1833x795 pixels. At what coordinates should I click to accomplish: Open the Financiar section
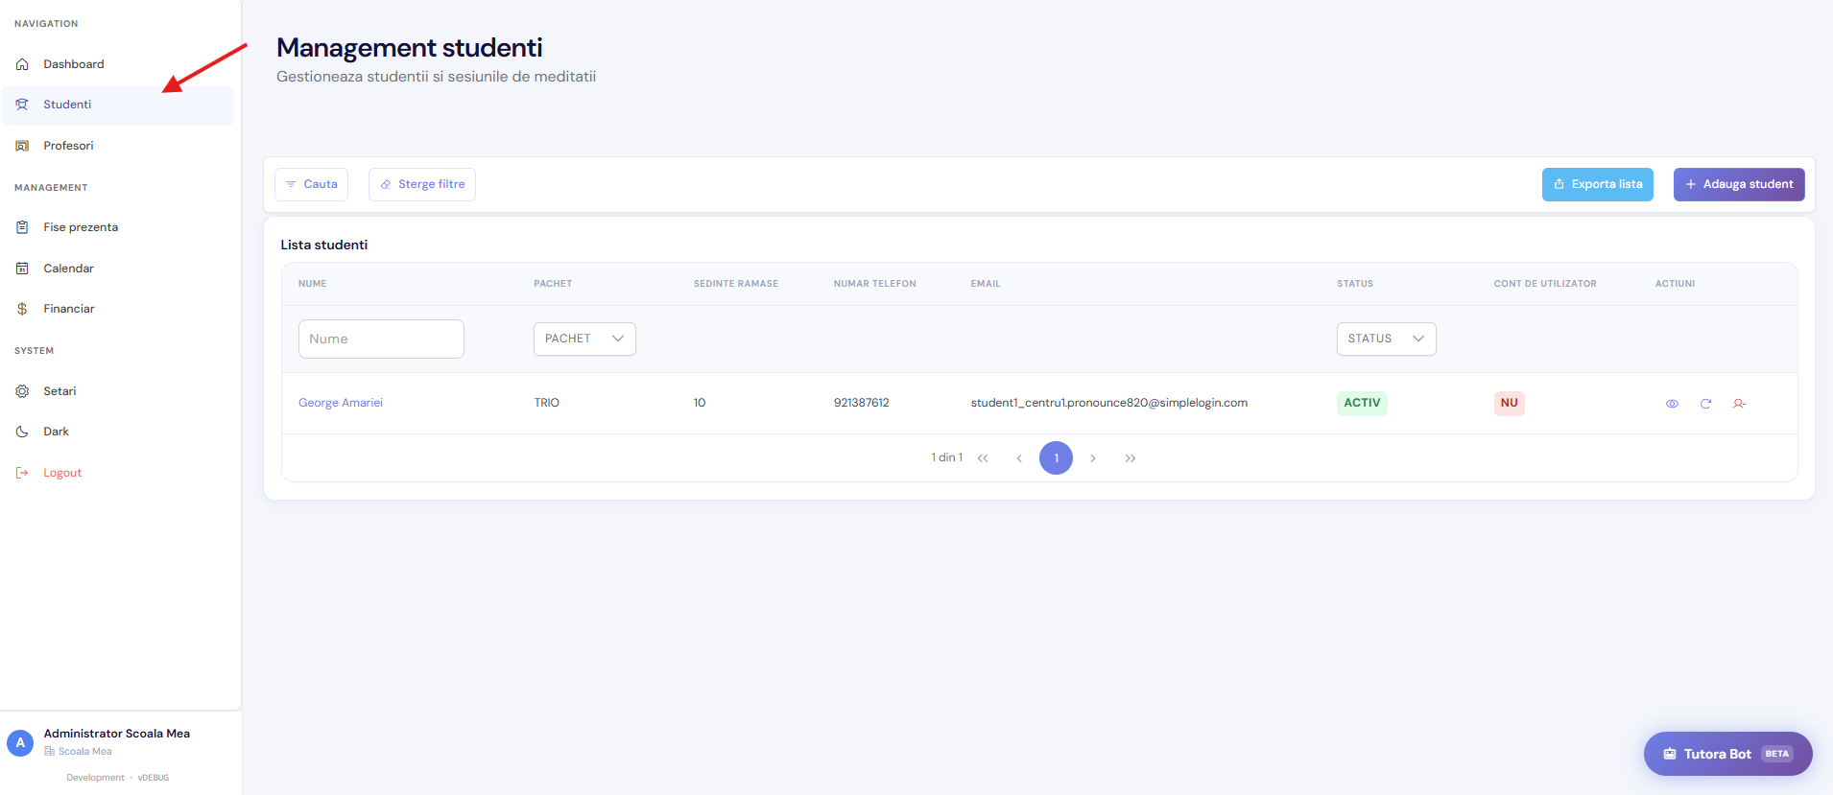(117, 309)
